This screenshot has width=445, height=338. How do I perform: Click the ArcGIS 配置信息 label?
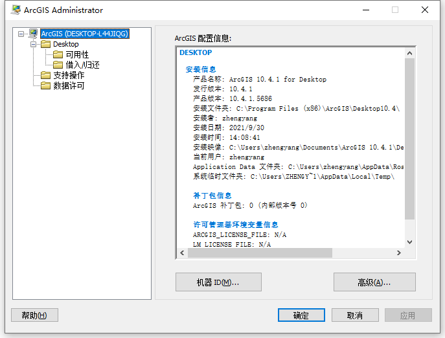[203, 38]
